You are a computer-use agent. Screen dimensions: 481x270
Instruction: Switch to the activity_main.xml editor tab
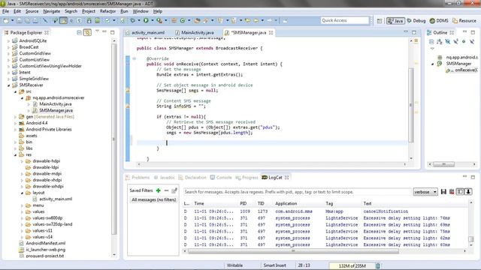click(x=145, y=32)
